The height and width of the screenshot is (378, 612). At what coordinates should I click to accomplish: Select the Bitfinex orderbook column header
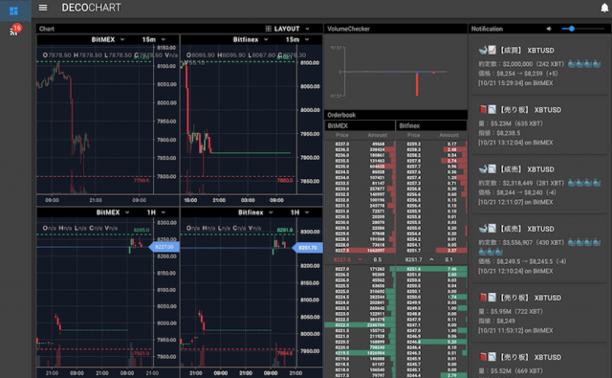[431, 125]
